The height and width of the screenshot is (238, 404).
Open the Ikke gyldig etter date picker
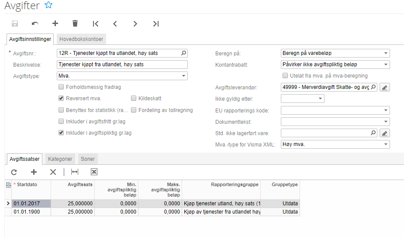pyautogui.click(x=320, y=99)
